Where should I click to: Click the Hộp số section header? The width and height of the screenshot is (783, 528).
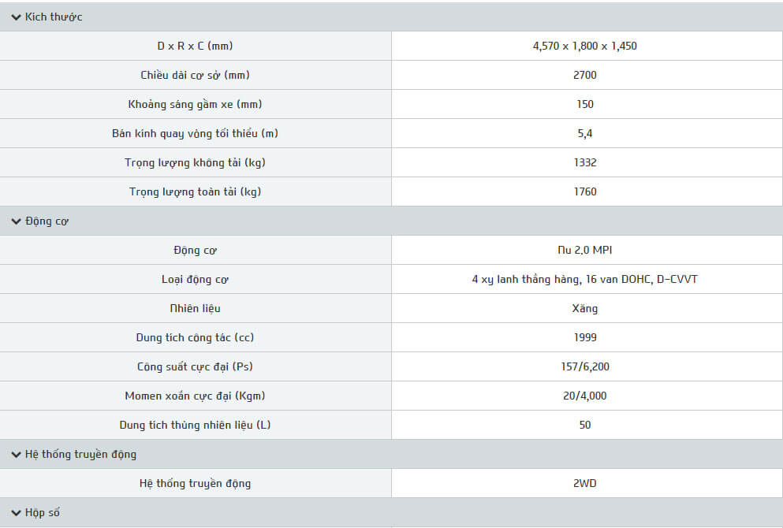pos(43,513)
